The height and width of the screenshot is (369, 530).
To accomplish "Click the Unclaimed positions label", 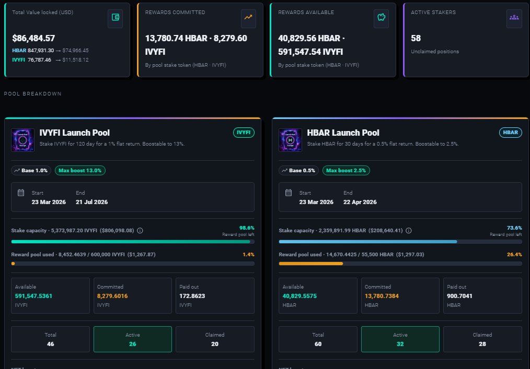I will [435, 51].
